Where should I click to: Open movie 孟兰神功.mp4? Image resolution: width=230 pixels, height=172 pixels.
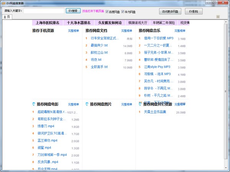[48, 141]
